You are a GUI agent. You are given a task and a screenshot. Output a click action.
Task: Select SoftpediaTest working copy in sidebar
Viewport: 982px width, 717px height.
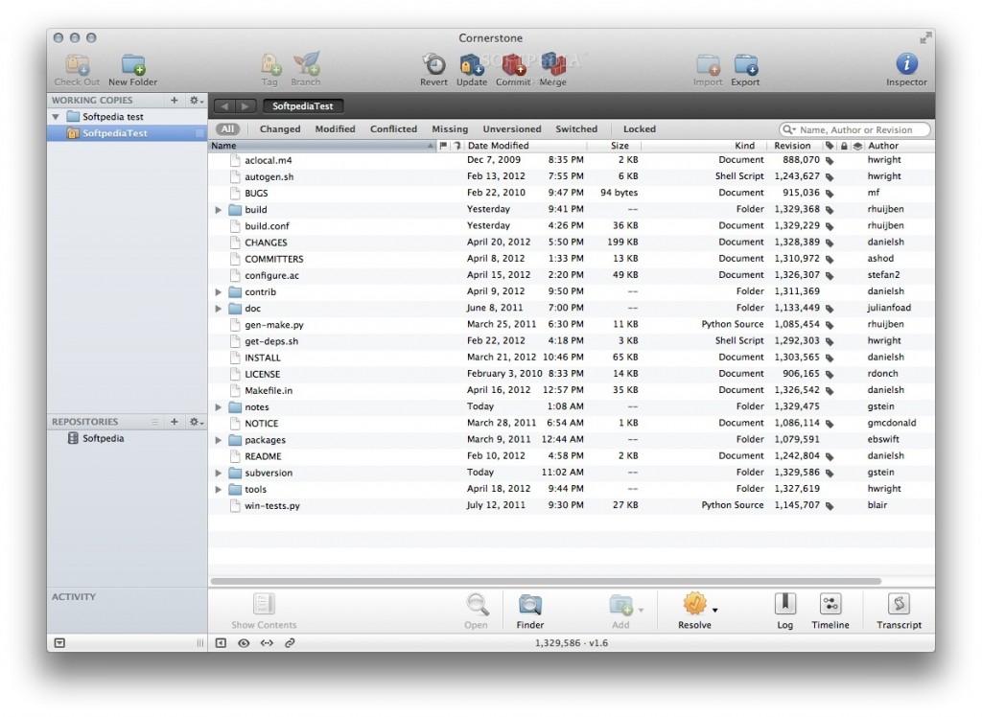127,133
